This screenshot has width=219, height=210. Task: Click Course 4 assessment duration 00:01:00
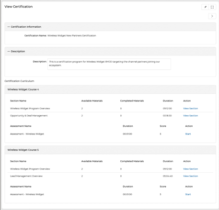127,134
